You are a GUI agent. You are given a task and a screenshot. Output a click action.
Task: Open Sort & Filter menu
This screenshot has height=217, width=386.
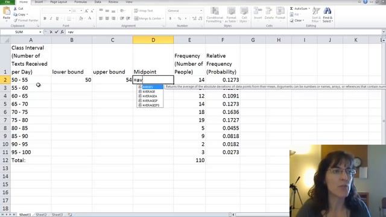316,14
